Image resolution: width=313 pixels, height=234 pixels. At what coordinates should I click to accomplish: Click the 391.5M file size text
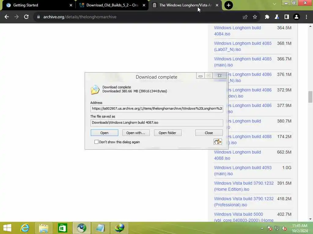284,183
